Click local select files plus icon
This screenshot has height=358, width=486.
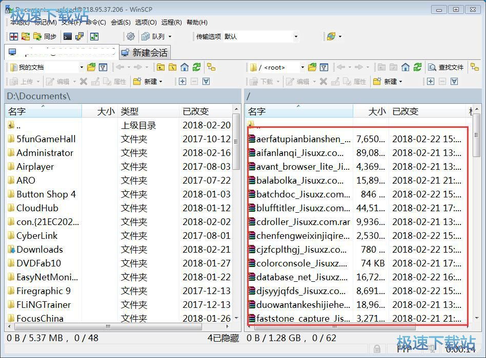(x=183, y=82)
